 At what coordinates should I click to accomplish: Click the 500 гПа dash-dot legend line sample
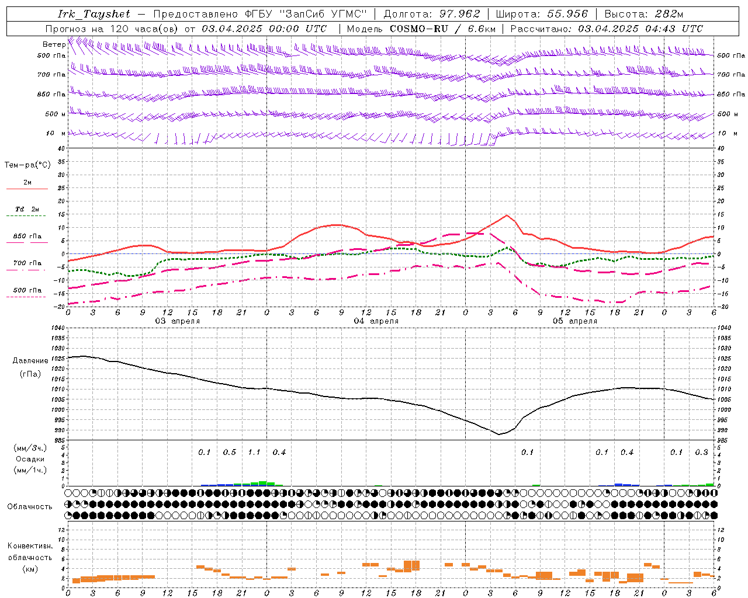(26, 297)
